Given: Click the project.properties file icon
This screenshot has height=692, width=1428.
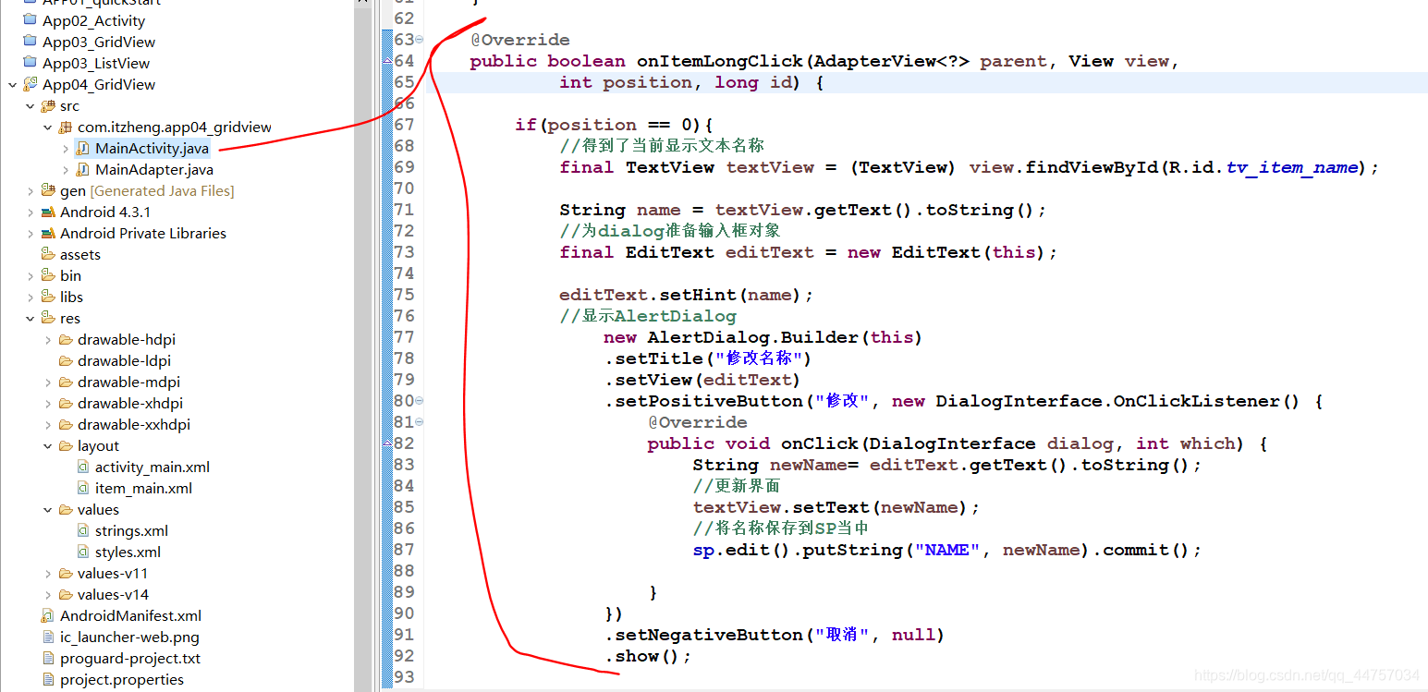Looking at the screenshot, I should pos(48,679).
